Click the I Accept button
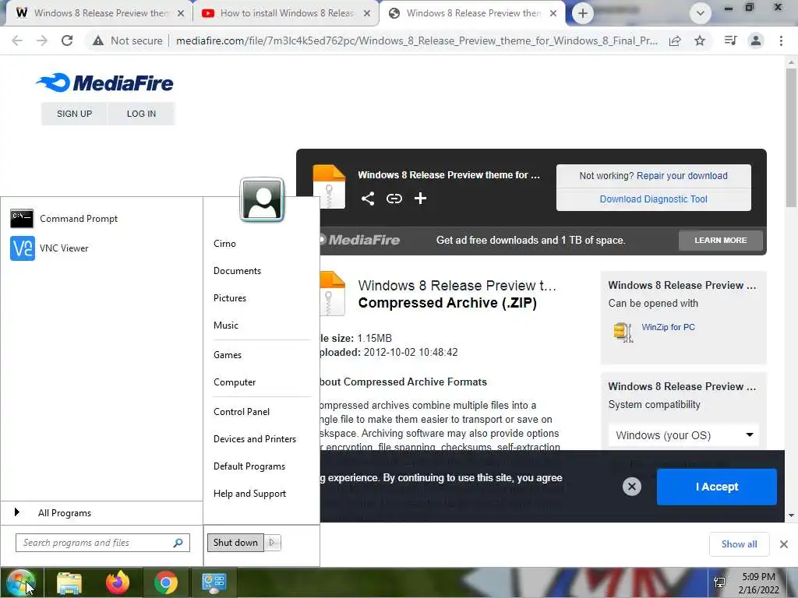Image resolution: width=798 pixels, height=598 pixels. pos(717,487)
